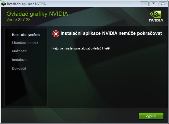Screen dimensions: 169x124
Task: Click empty area of left steps panel
Action: click(x=26, y=88)
